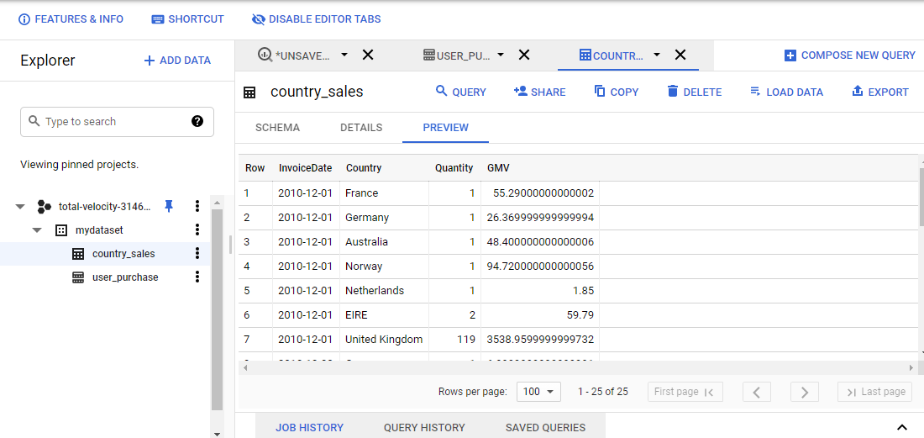Image resolution: width=924 pixels, height=438 pixels.
Task: Open dropdown on the COUNTR... tab
Action: [657, 55]
